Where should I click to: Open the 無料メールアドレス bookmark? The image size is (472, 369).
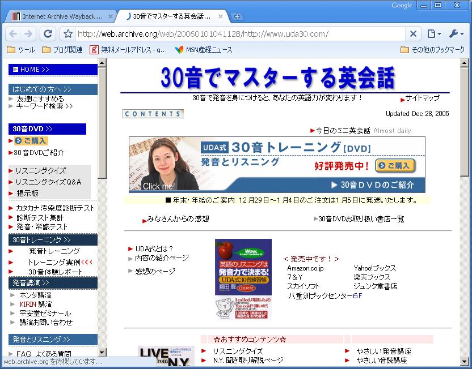point(129,50)
